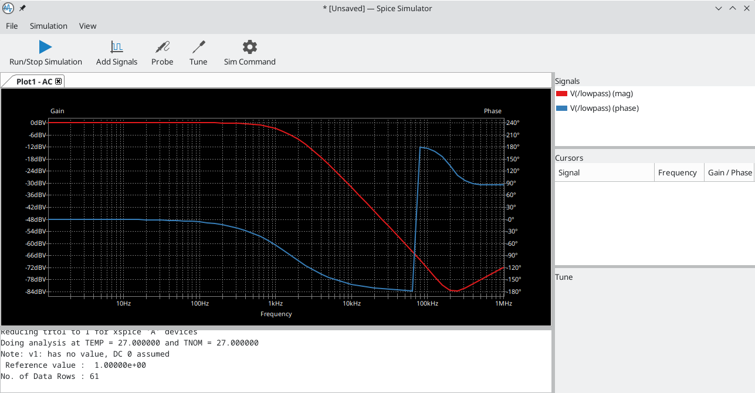Click the Frequency column header in Cursors
The image size is (755, 393).
click(678, 172)
